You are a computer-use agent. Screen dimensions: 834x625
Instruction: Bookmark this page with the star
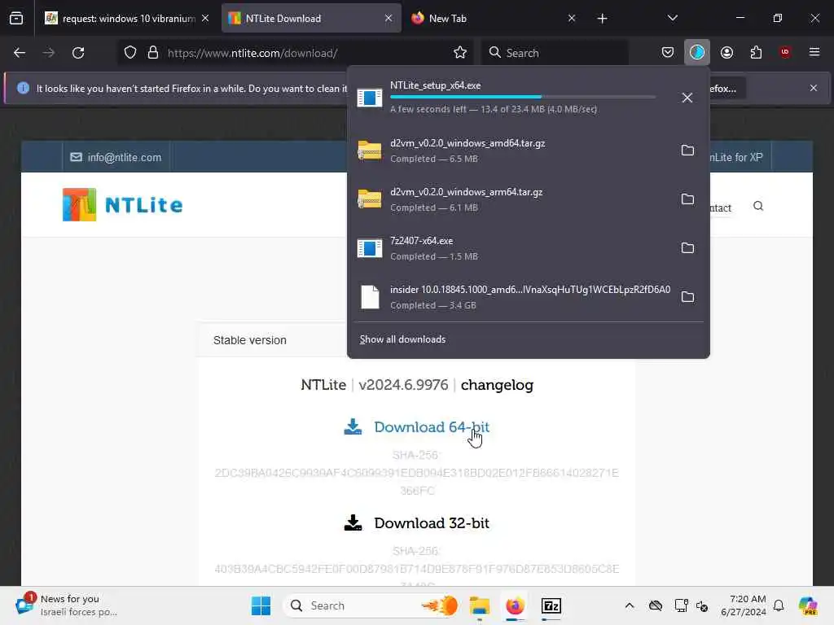point(460,53)
